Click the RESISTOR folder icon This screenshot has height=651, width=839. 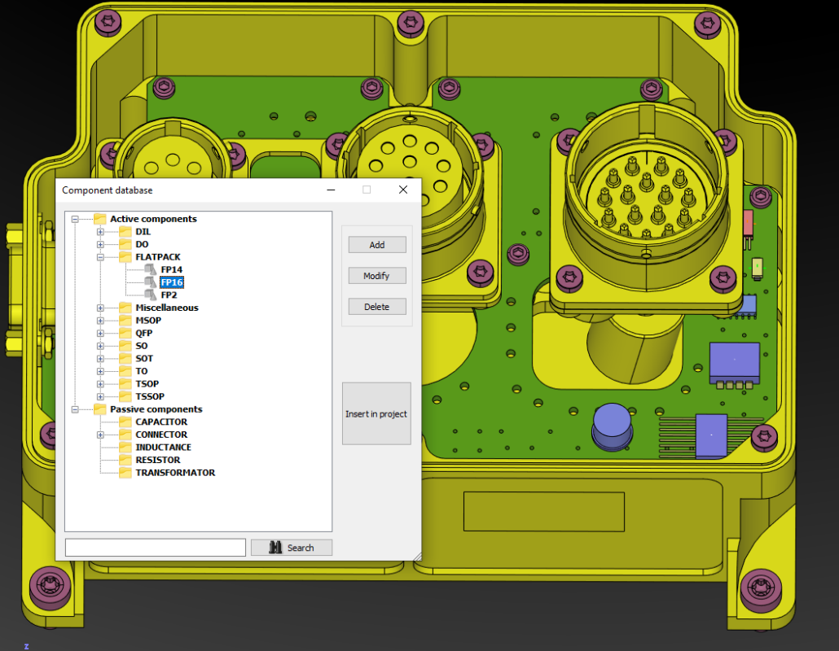pos(125,460)
